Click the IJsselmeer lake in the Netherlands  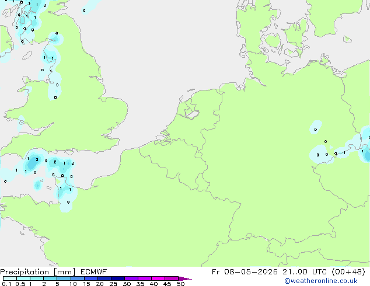(x=192, y=113)
